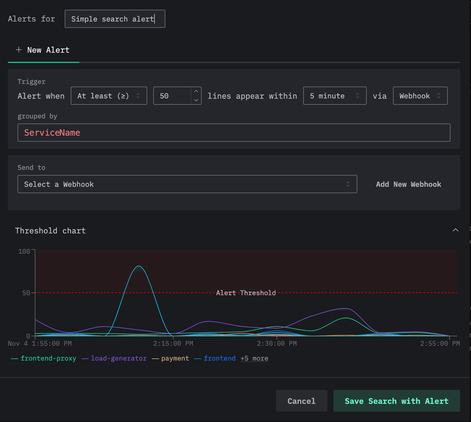Collapse the Threshold chart section
471x422 pixels.
[455, 230]
